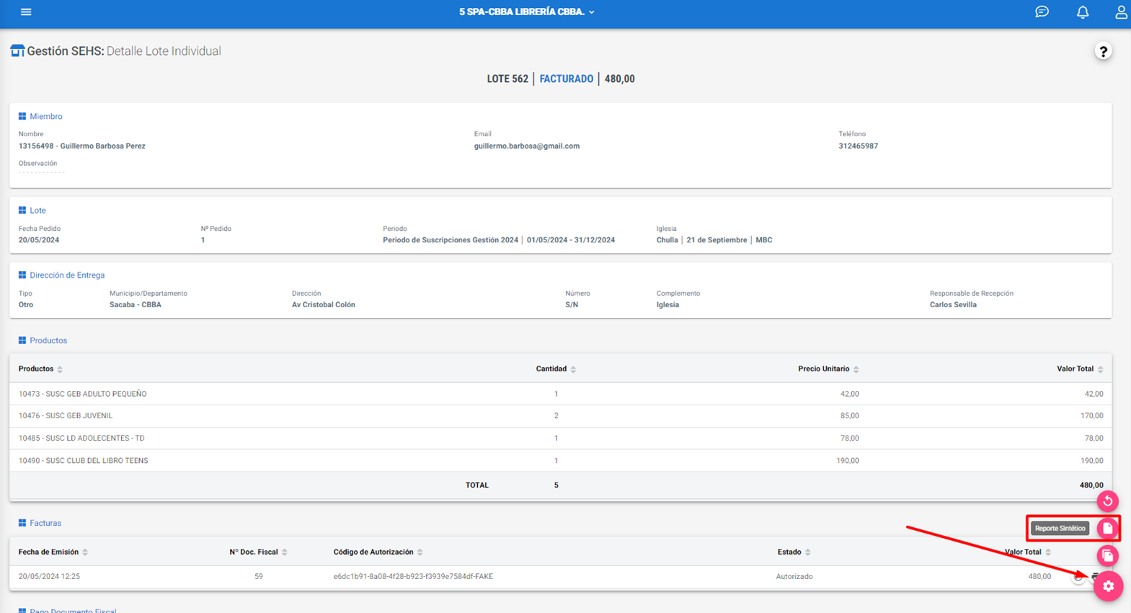Screen dimensions: 1131x613
Task: Click municipality Sacaba - CBBA
Action: pyautogui.click(x=136, y=304)
